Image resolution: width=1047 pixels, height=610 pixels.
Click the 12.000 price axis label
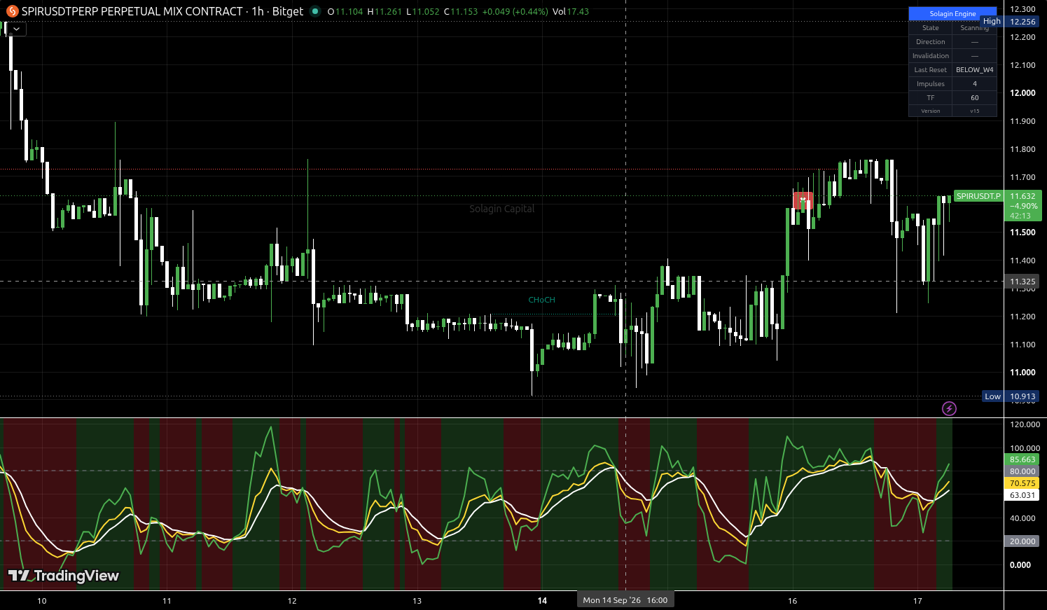tap(1022, 93)
